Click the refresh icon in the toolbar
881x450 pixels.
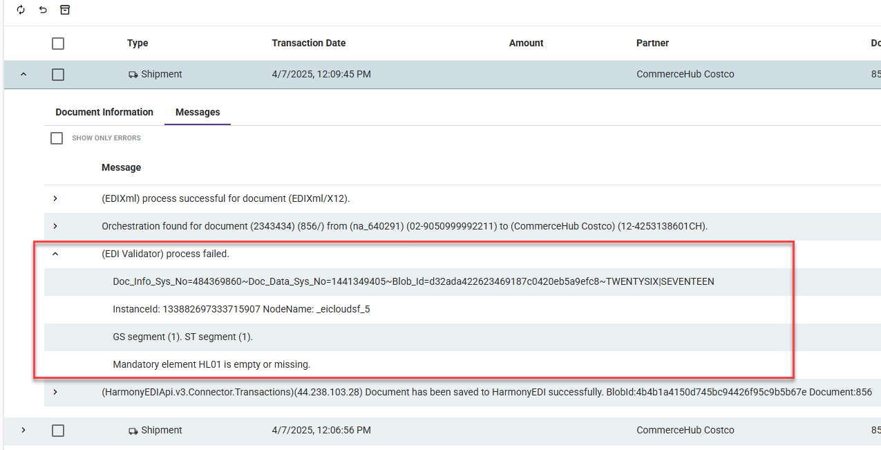click(21, 10)
